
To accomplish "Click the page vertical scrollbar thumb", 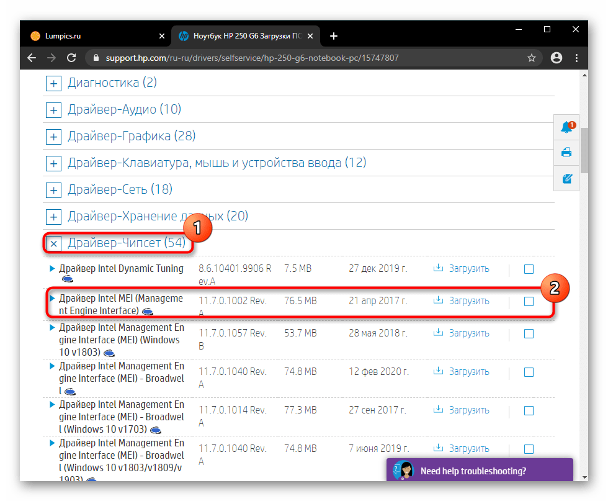I will click(x=584, y=151).
